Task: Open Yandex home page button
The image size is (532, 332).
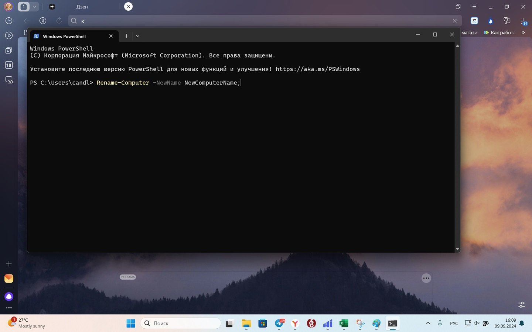Action: pyautogui.click(x=43, y=21)
